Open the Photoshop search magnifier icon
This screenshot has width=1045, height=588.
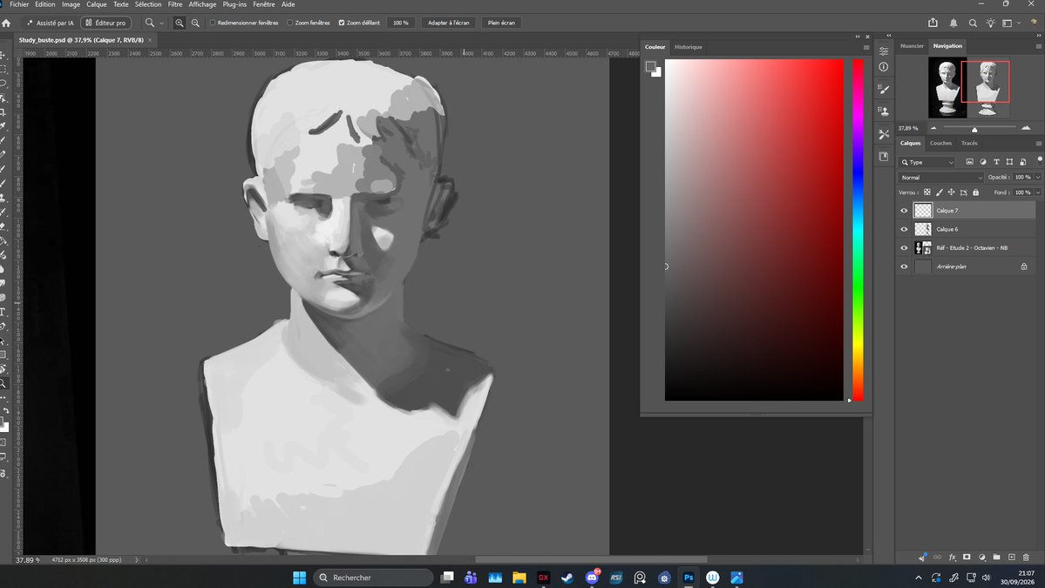pyautogui.click(x=973, y=23)
